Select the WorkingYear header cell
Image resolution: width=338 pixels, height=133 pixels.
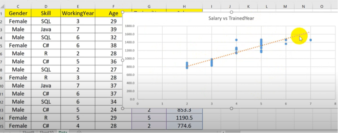click(77, 13)
